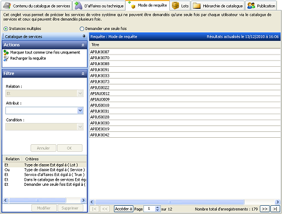Viewport: 282px width, 214px height.
Task: Open the Contenu du catalogue de services tab
Action: (x=36, y=6)
